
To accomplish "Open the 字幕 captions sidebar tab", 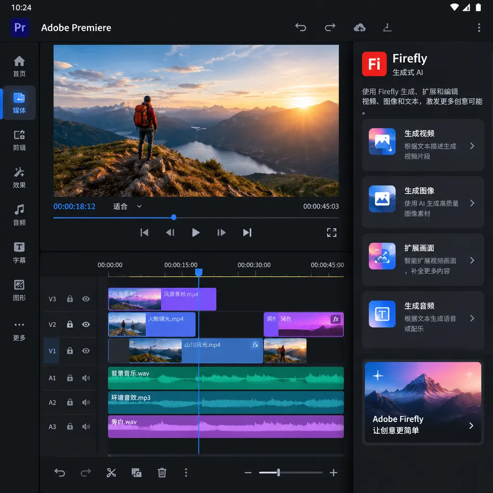I will pyautogui.click(x=19, y=253).
